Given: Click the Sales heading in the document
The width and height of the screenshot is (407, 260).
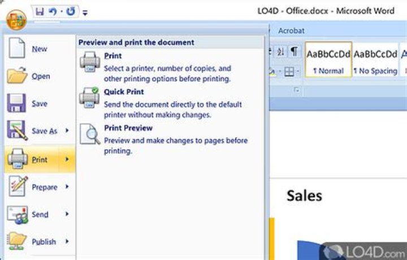Looking at the screenshot, I should coord(304,196).
